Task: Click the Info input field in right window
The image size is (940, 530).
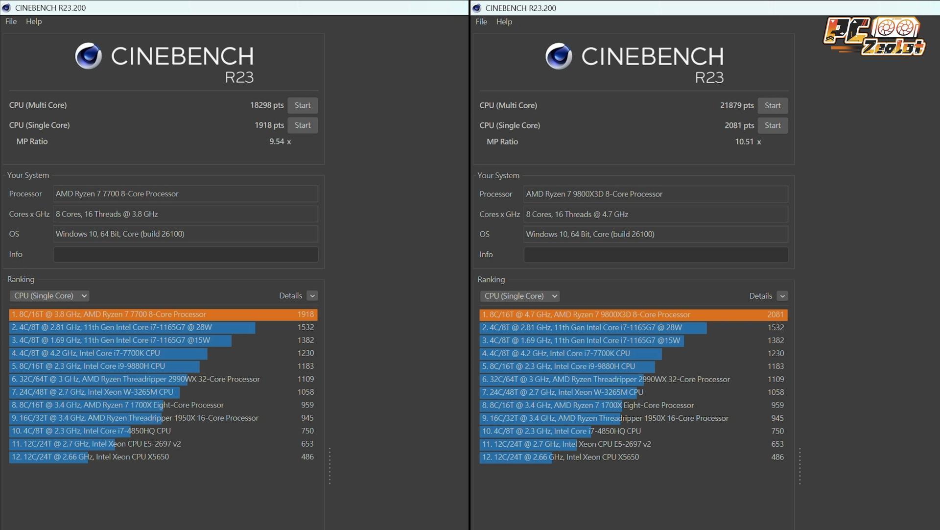Action: click(x=656, y=255)
